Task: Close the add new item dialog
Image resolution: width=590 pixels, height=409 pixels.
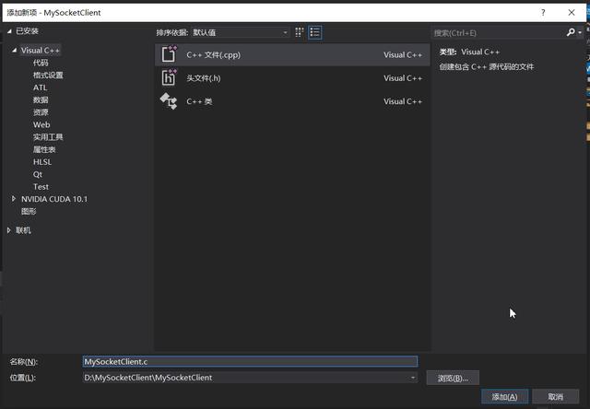Action: pos(572,12)
